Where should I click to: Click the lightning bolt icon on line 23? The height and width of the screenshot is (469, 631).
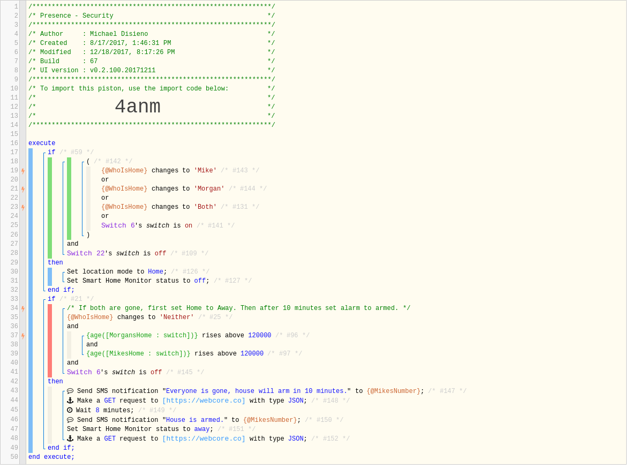pos(23,208)
